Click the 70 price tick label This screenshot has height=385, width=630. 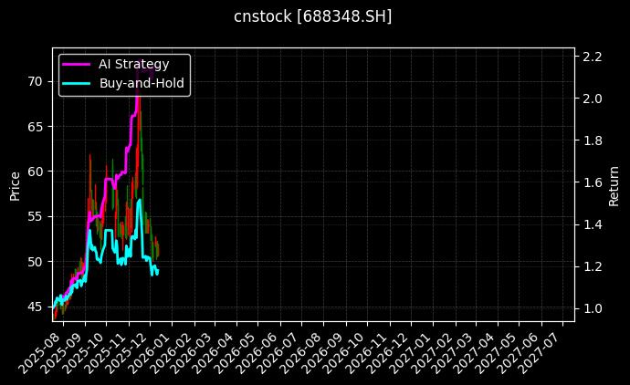click(35, 81)
